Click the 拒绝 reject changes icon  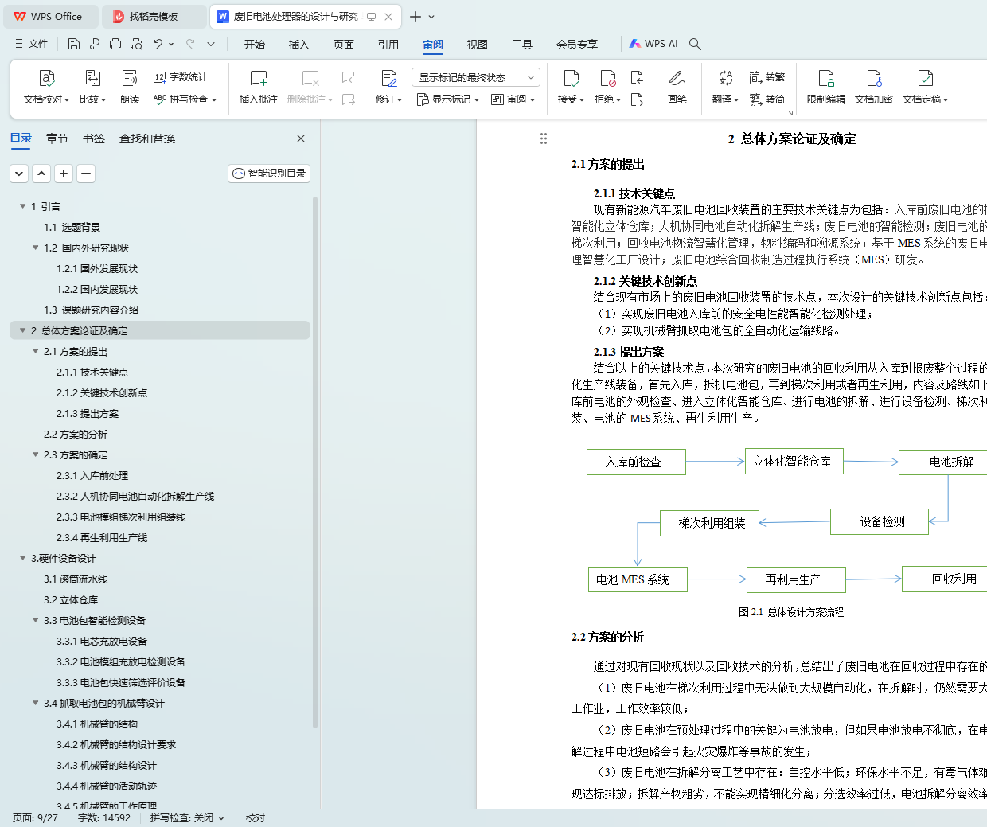(x=608, y=78)
